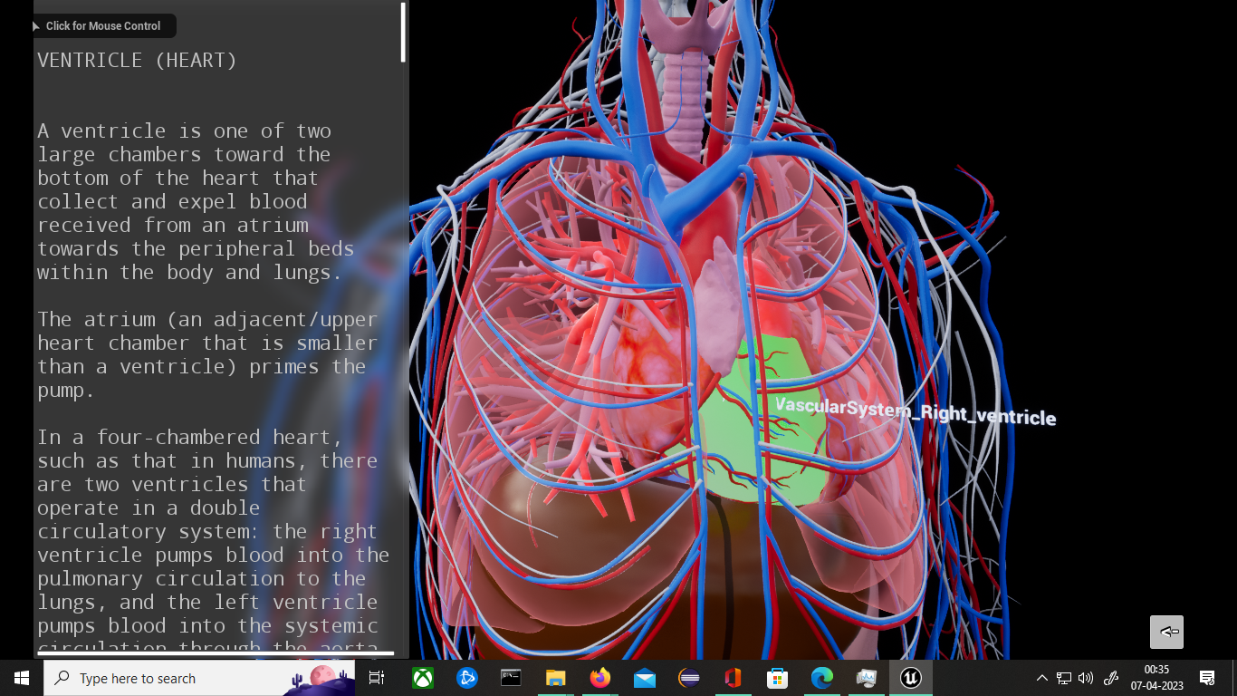The height and width of the screenshot is (696, 1237).
Task: Expand the Click for Mouse Control arrow
Action: [x=35, y=25]
